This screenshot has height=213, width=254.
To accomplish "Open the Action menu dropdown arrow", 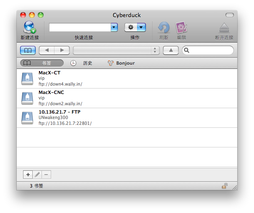I will click(141, 27).
